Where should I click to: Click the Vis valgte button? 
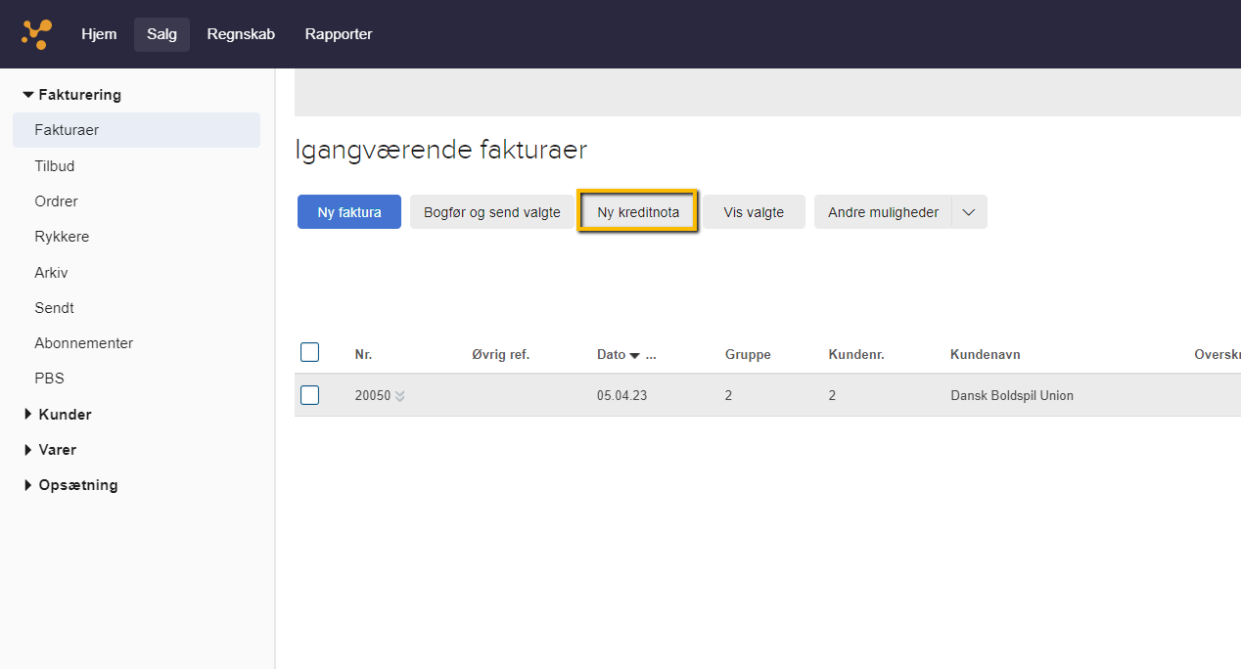(754, 212)
